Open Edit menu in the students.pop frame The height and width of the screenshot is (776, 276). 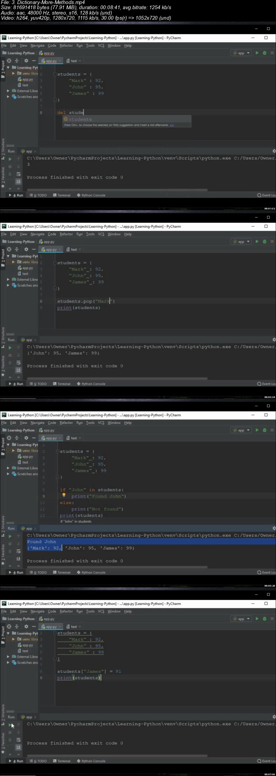click(13, 234)
